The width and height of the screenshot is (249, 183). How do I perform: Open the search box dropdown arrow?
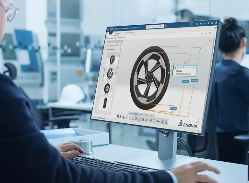(163, 26)
